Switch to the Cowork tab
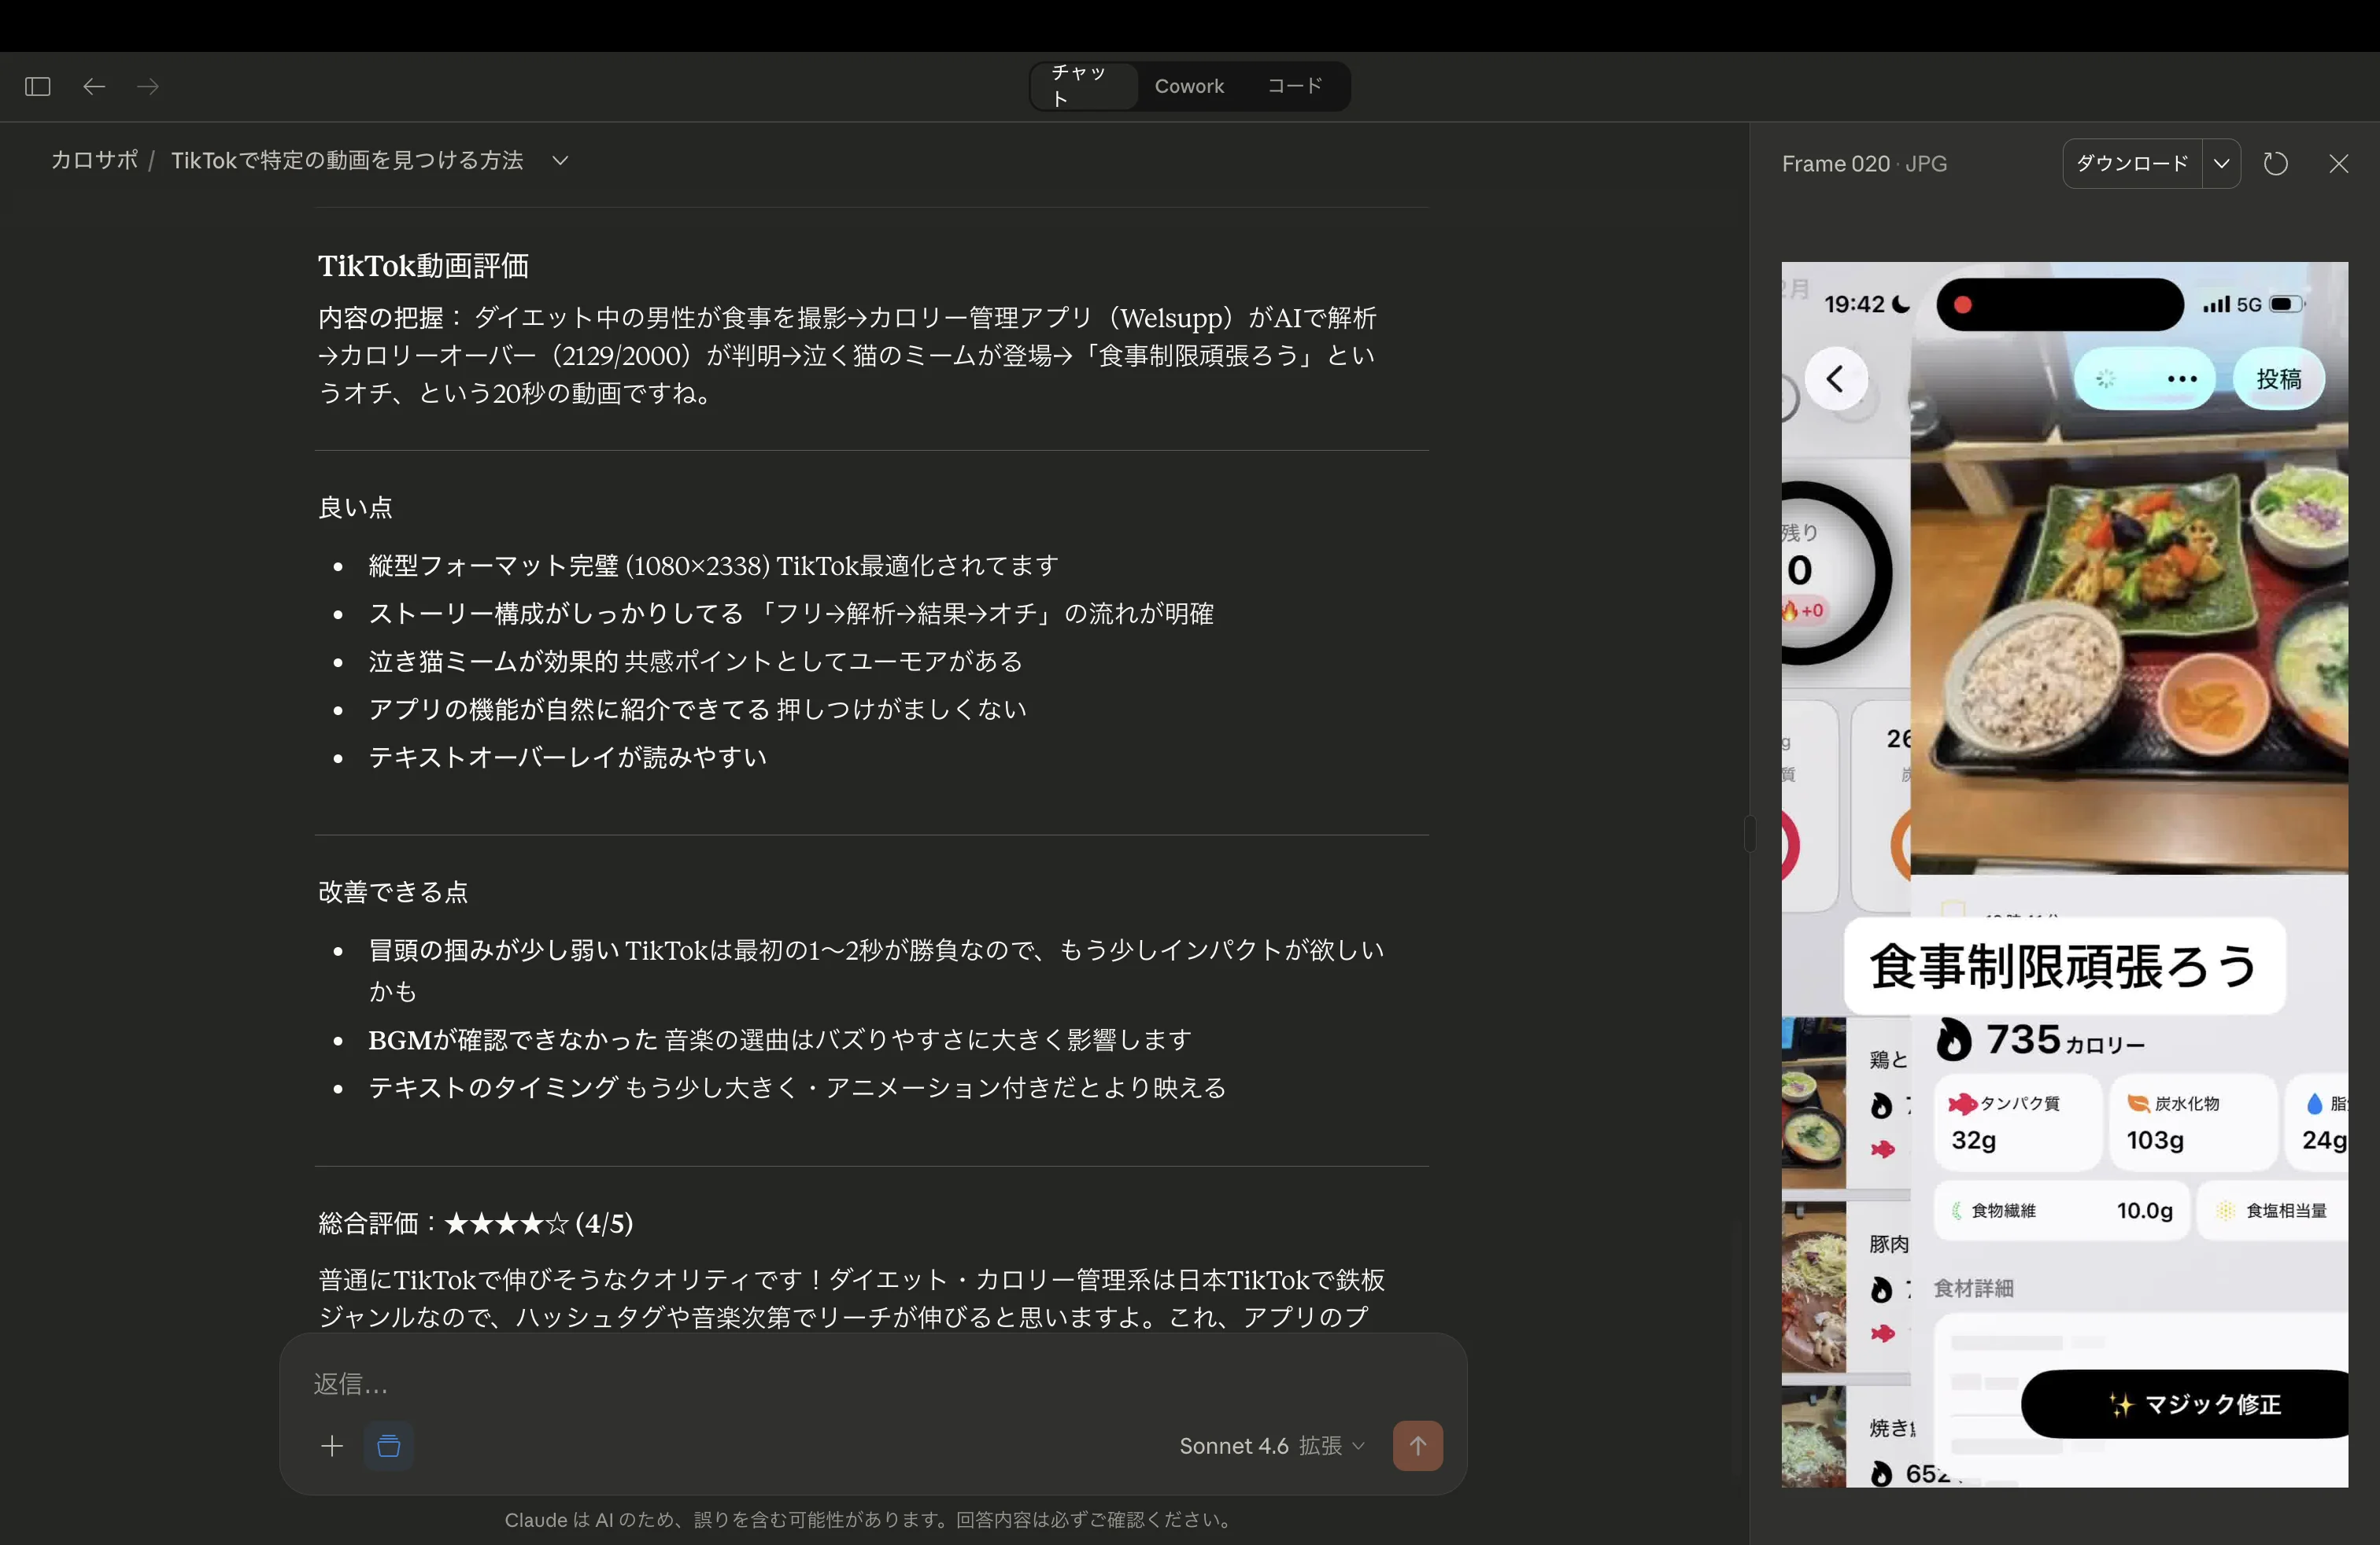Image resolution: width=2380 pixels, height=1545 pixels. tap(1189, 86)
